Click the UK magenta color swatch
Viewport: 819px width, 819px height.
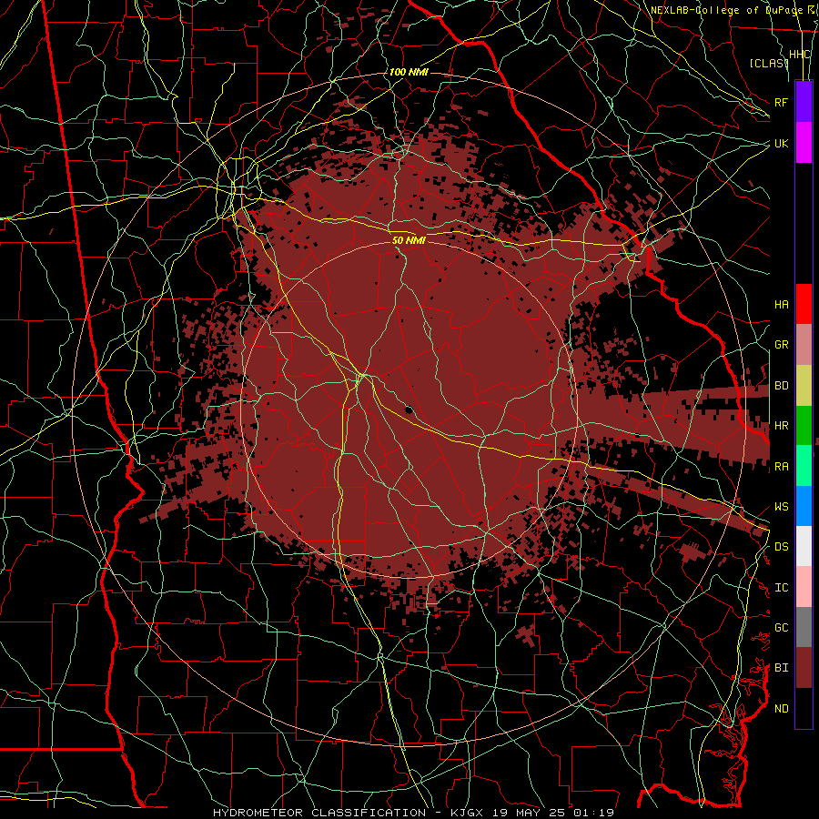804,143
